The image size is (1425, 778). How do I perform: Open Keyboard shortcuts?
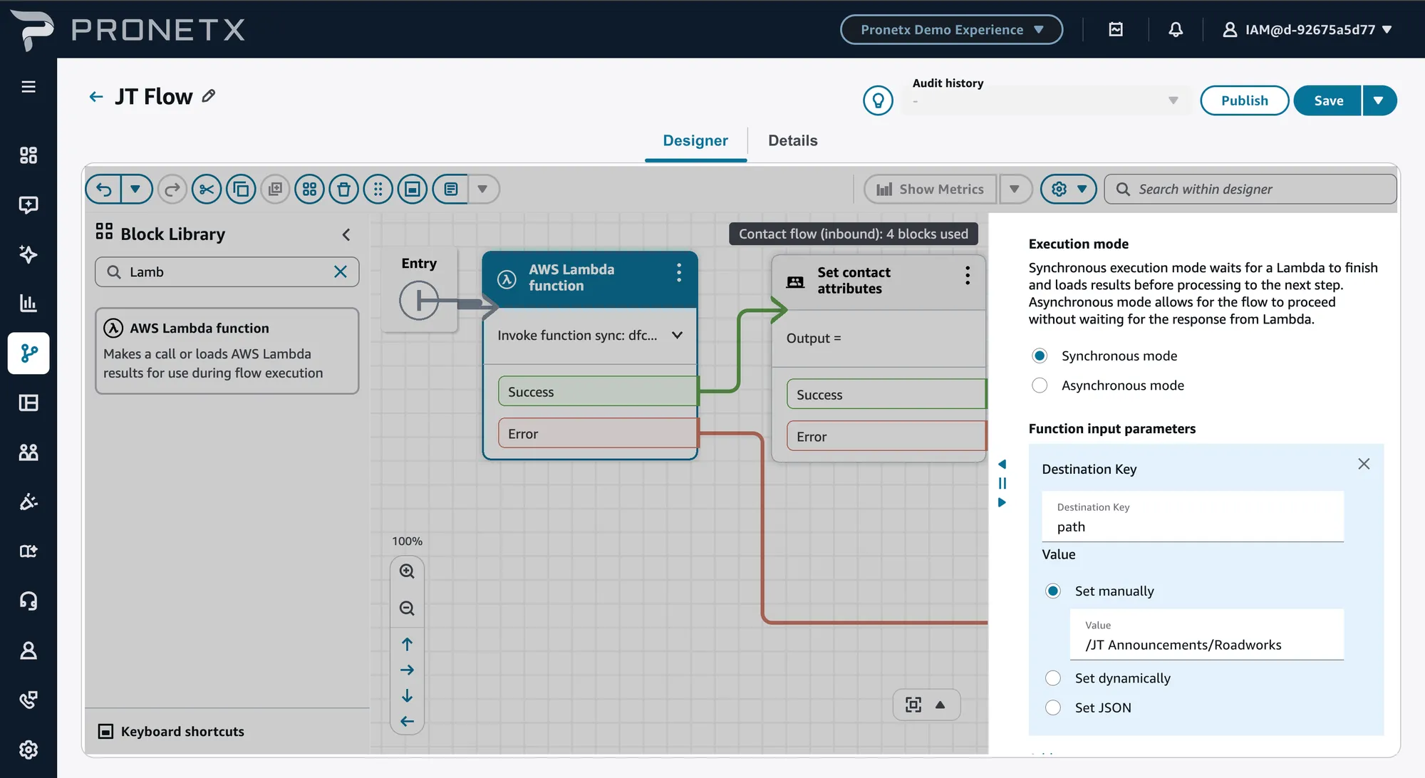171,732
